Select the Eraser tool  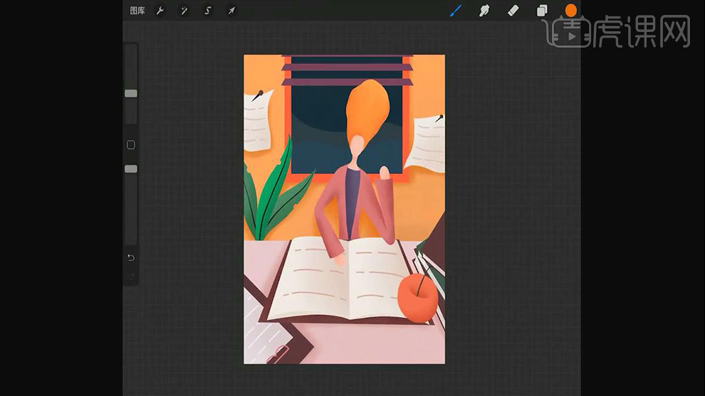pos(513,11)
